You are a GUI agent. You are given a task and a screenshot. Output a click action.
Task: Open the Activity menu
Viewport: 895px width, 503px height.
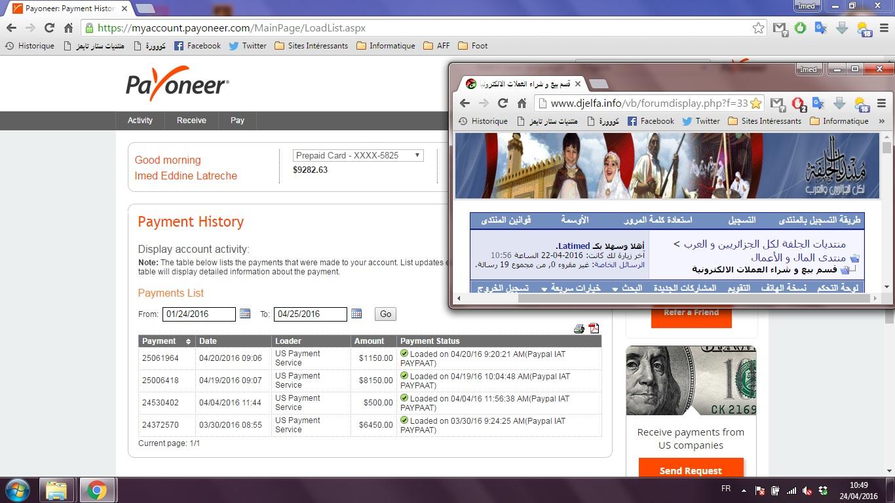pos(140,121)
